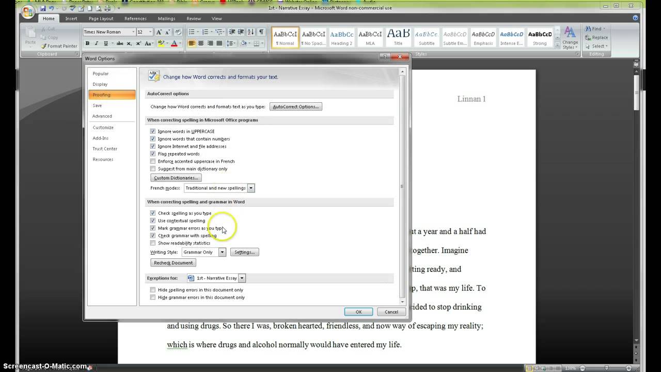Toggle Use contextual spelling checkbox
This screenshot has width=661, height=372.
(x=153, y=221)
